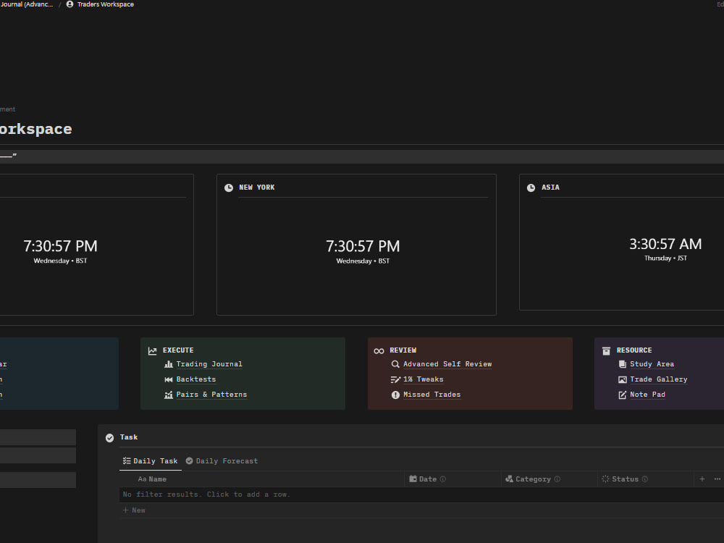The height and width of the screenshot is (543, 724).
Task: Open the Traders Workspace breadcrumb
Action: (100, 4)
